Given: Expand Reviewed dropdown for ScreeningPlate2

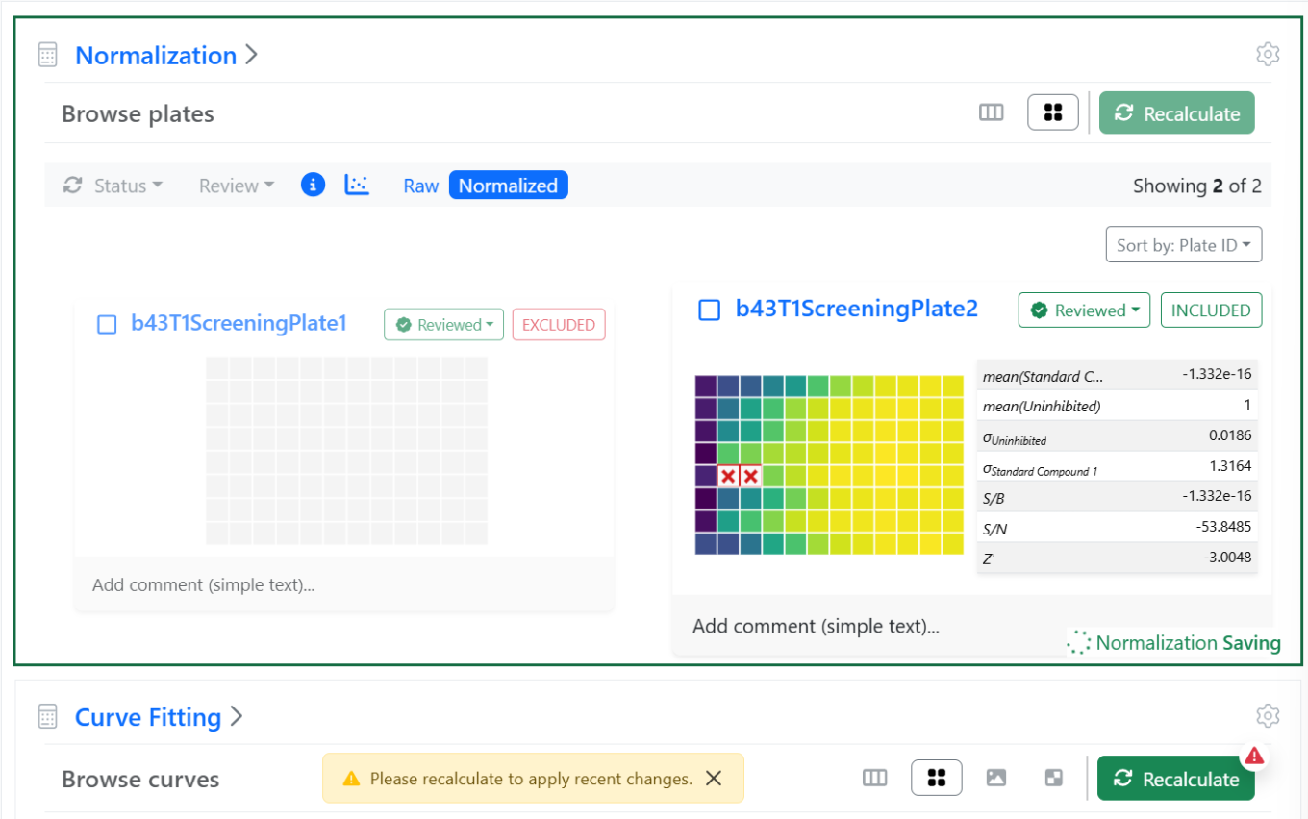Looking at the screenshot, I should click(x=1083, y=310).
